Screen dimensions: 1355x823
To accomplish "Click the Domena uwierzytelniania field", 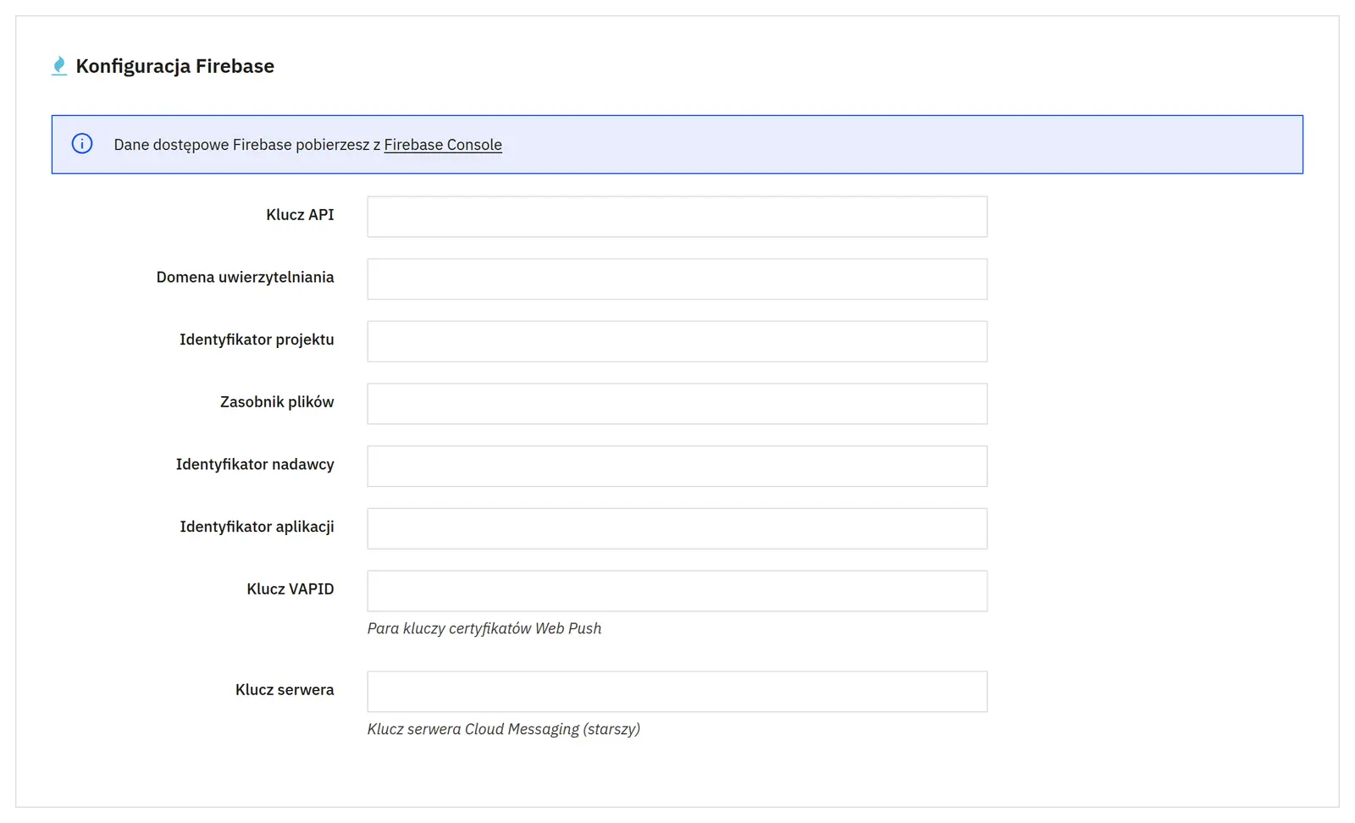I will coord(677,279).
